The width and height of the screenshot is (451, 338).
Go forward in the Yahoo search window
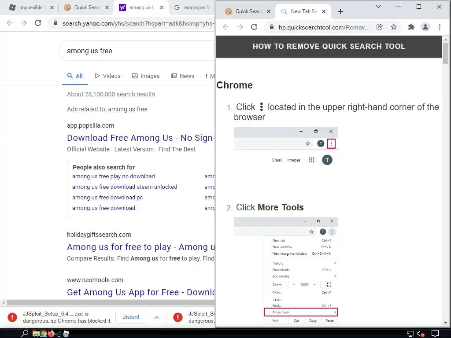(x=24, y=23)
